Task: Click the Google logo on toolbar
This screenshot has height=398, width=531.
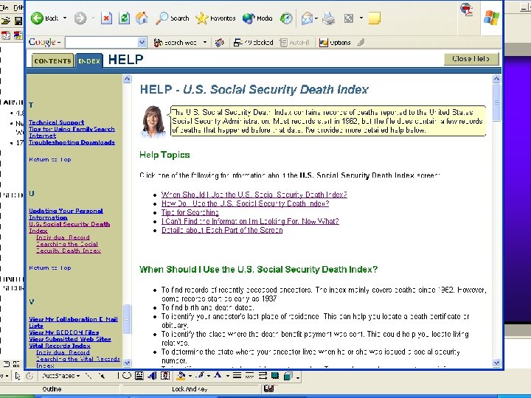Action: [42, 42]
